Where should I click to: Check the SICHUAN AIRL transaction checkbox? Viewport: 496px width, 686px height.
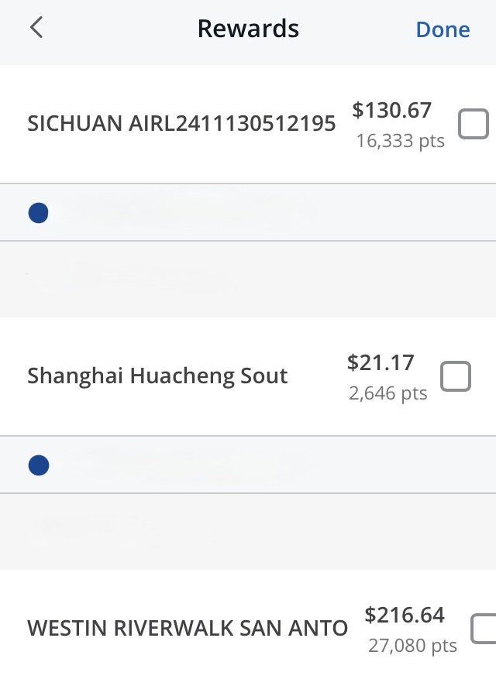tap(473, 124)
